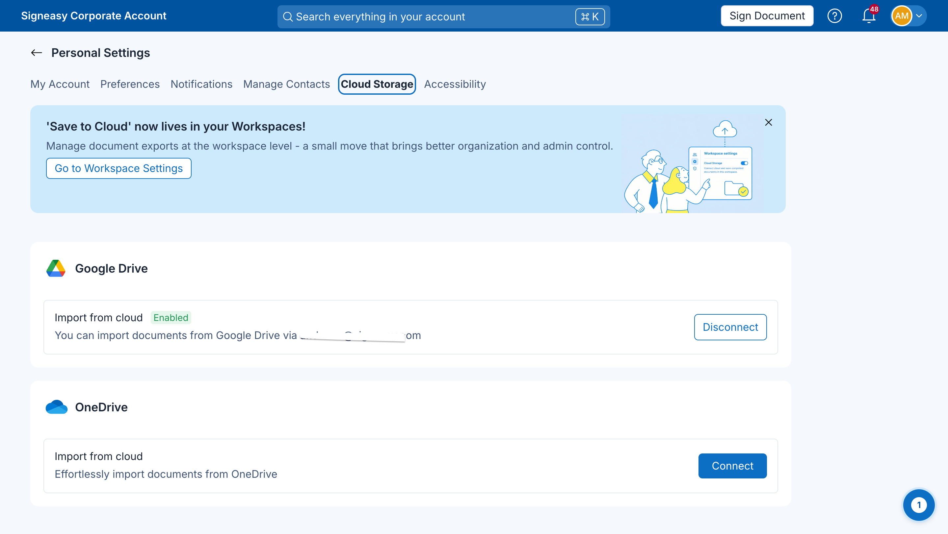Click the Personal Settings heading
Screen dimensions: 948x534
point(100,53)
